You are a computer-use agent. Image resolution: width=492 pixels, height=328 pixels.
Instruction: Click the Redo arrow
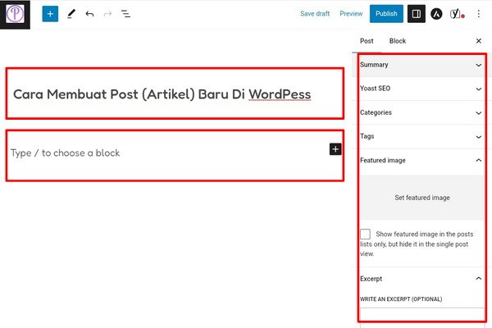click(107, 14)
